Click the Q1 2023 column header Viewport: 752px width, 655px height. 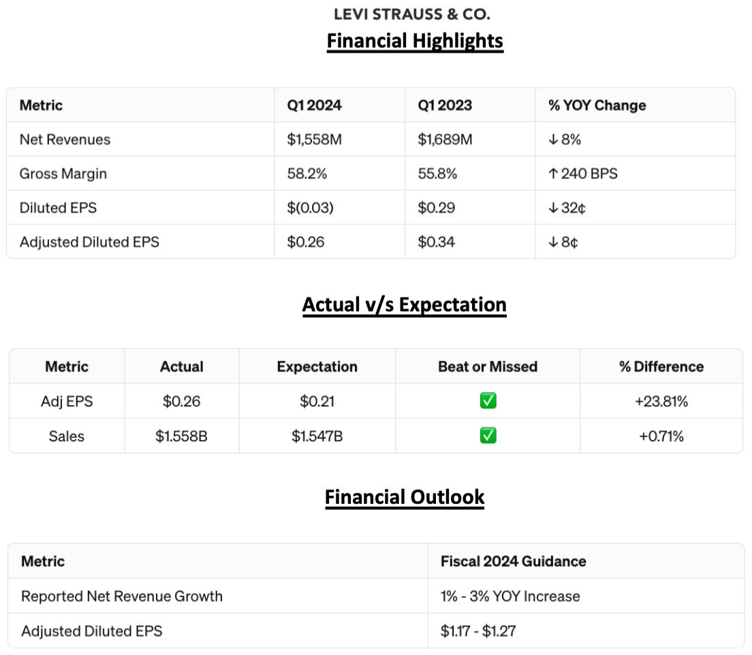[443, 106]
